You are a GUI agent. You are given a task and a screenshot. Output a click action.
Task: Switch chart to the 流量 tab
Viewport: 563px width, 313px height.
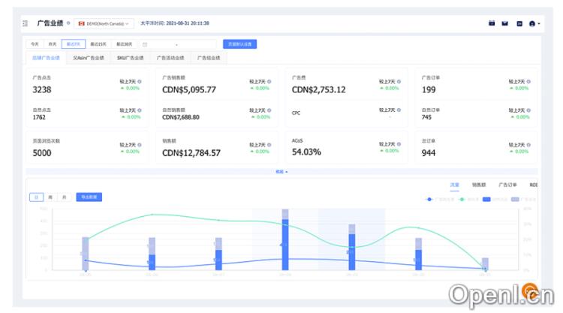click(455, 185)
